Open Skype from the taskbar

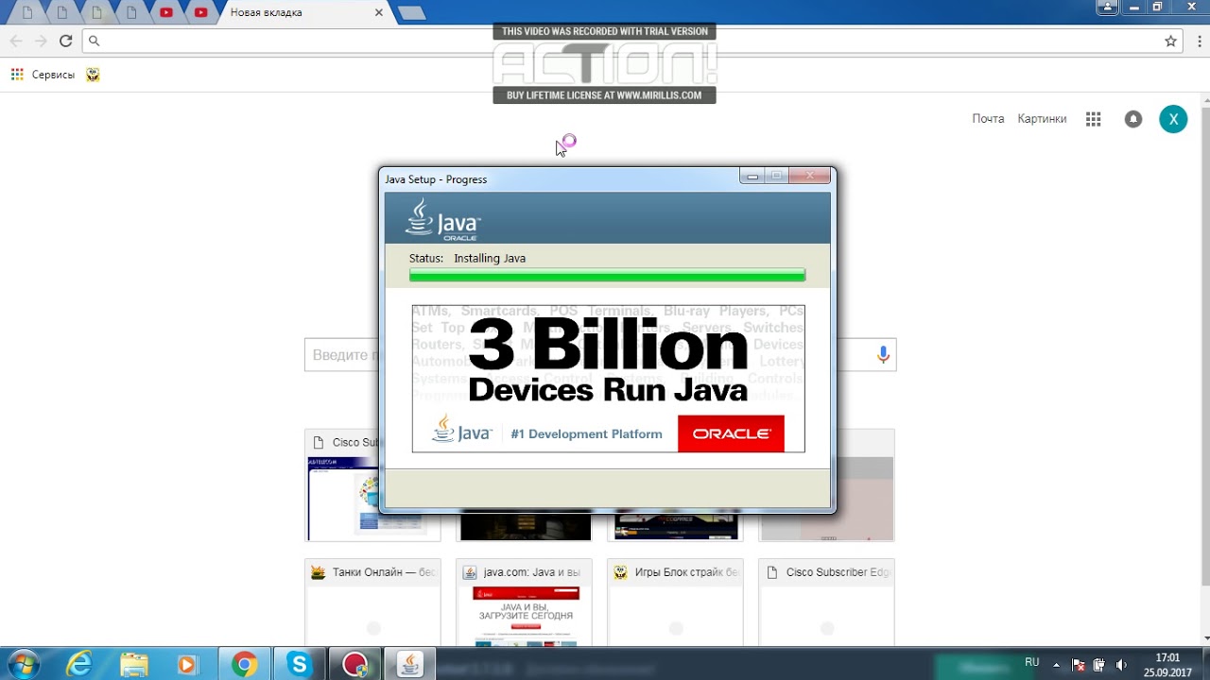[300, 664]
